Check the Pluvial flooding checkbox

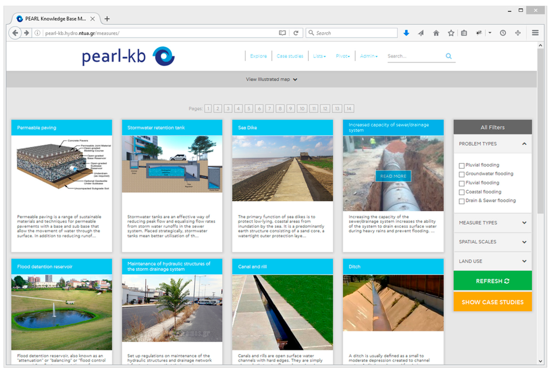[462, 166]
